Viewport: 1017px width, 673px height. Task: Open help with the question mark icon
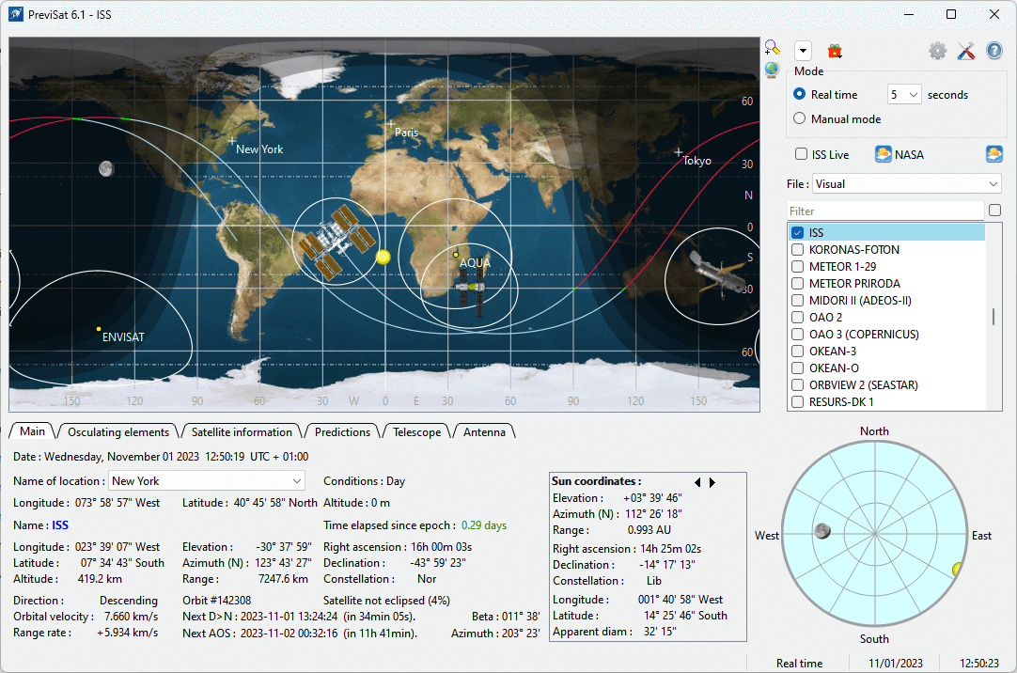994,51
